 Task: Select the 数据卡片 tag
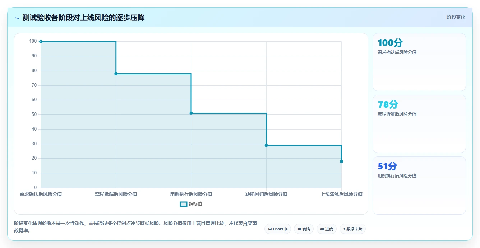point(352,229)
